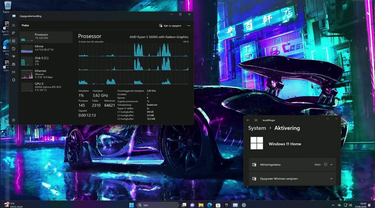
Task: Open Task Manager settings gear
Action: pos(14,120)
